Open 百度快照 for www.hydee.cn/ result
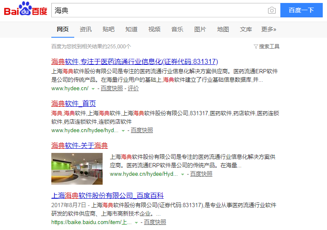The height and width of the screenshot is (230, 327). [112, 89]
